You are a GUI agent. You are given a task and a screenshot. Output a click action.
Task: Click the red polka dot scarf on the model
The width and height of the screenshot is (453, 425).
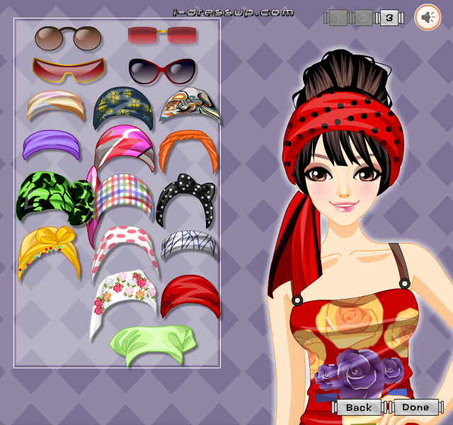(344, 115)
